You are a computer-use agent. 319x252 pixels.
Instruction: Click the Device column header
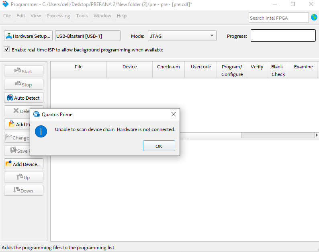130,70
